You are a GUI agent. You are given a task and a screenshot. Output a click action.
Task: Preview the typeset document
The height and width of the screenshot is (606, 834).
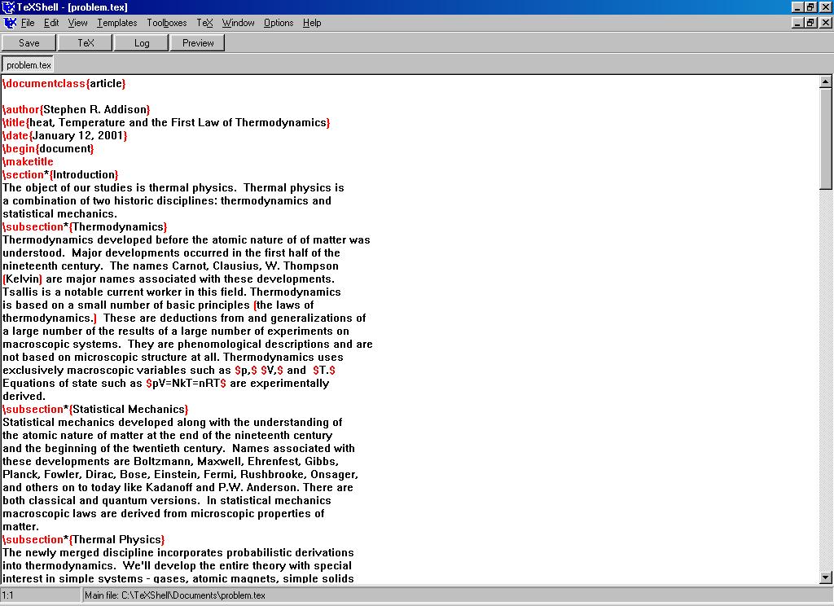pyautogui.click(x=197, y=42)
